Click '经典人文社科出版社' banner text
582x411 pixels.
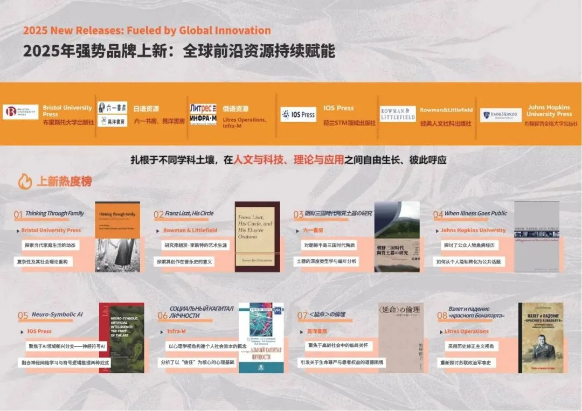click(446, 123)
